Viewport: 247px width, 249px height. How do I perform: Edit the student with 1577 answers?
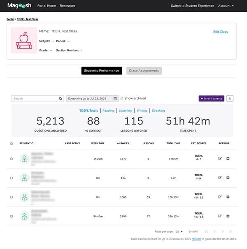point(220,159)
